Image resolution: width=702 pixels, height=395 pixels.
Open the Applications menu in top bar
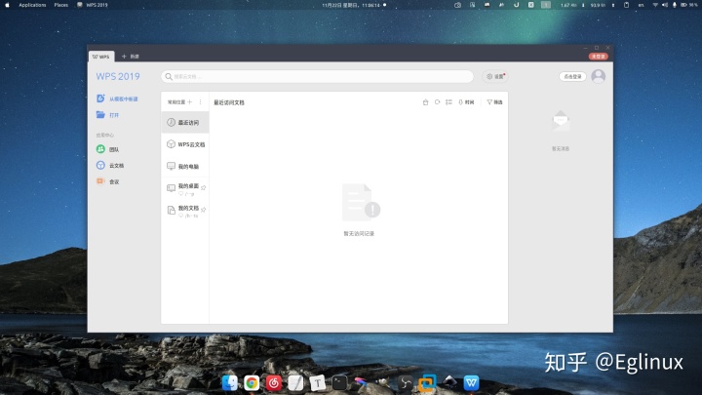[32, 5]
